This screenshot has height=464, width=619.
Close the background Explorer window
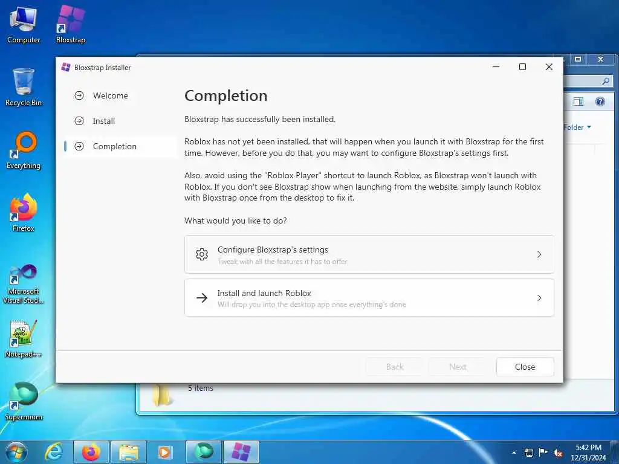coord(601,59)
